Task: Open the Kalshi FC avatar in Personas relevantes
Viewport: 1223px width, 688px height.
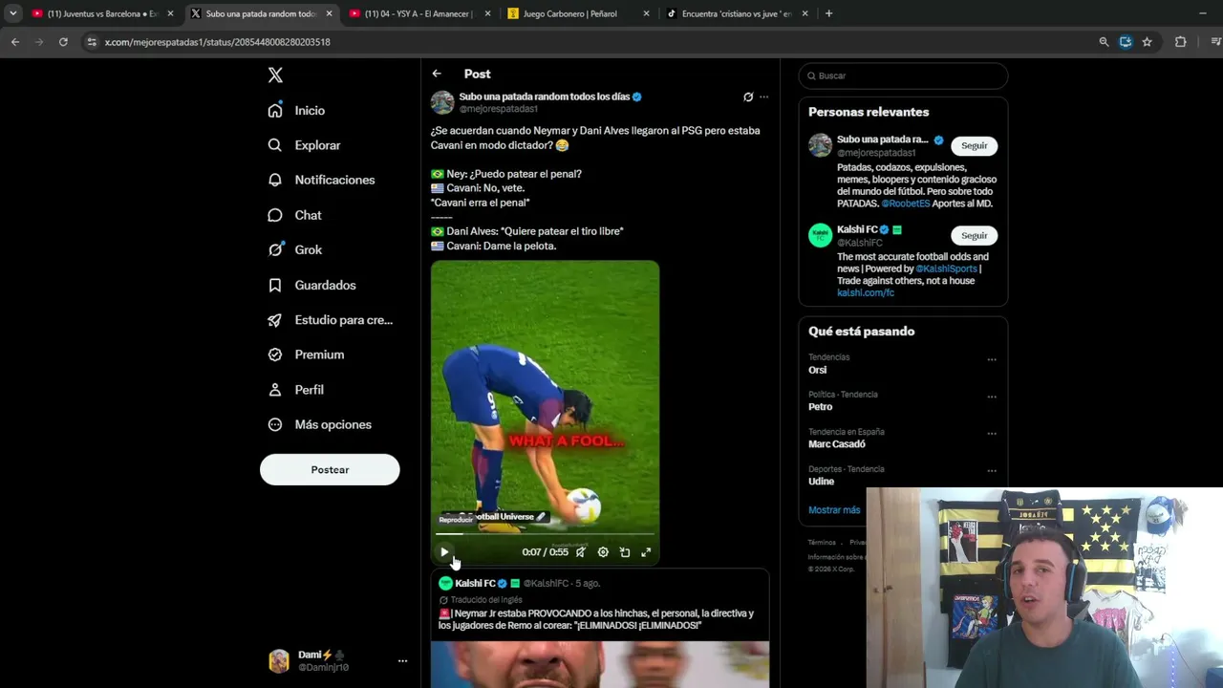Action: click(821, 235)
